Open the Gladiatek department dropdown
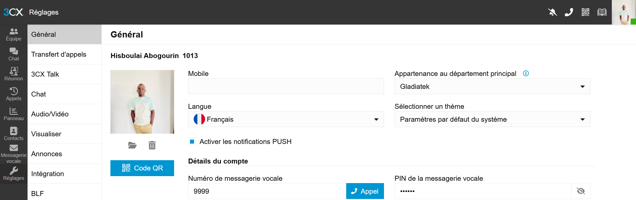The image size is (636, 200). 492,87
